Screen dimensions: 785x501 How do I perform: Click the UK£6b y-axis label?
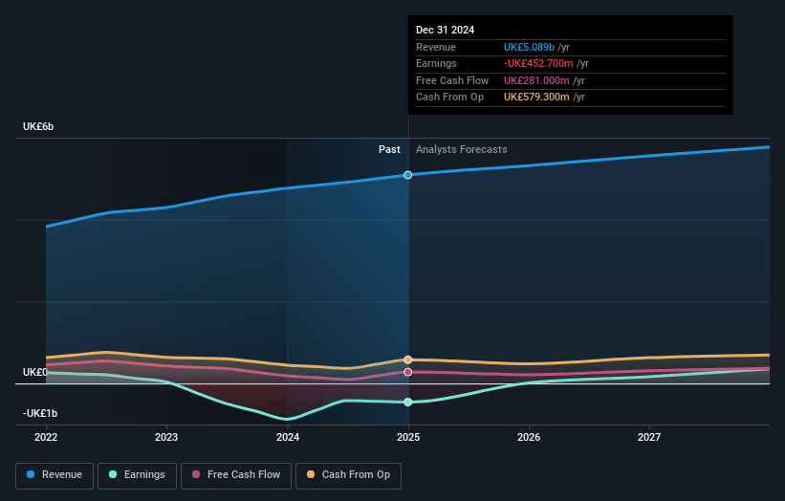[38, 126]
